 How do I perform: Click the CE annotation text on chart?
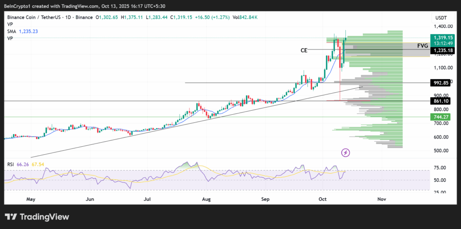(304, 50)
